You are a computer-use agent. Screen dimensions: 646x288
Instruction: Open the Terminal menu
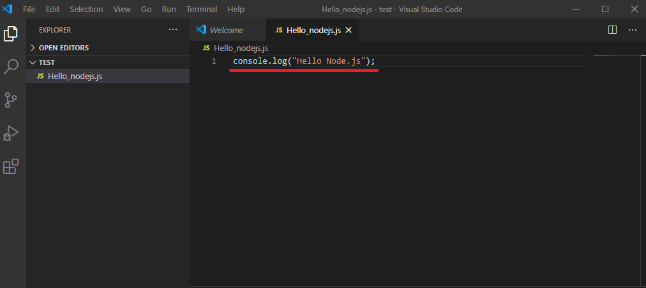202,9
